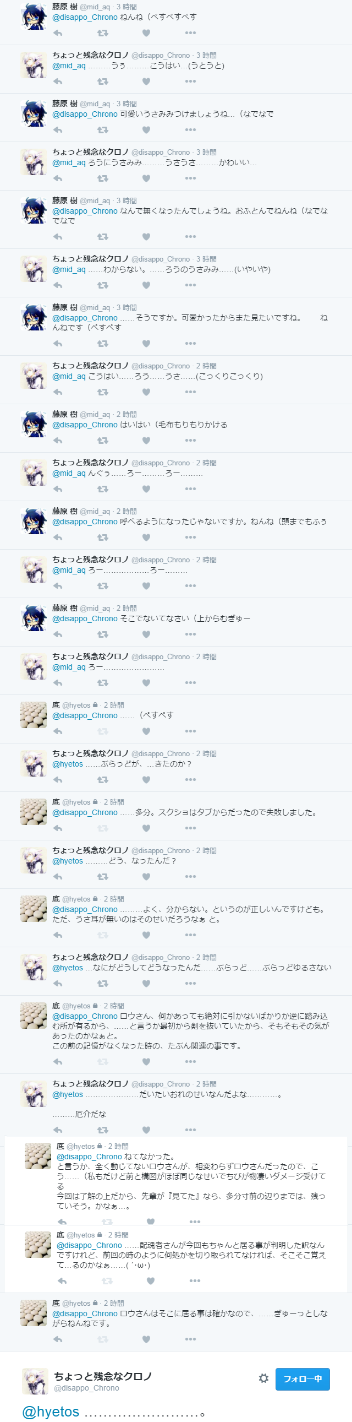The height and width of the screenshot is (1422, 352).
Task: Open the gear settings menu beside フォロー中
Action: point(263,1378)
